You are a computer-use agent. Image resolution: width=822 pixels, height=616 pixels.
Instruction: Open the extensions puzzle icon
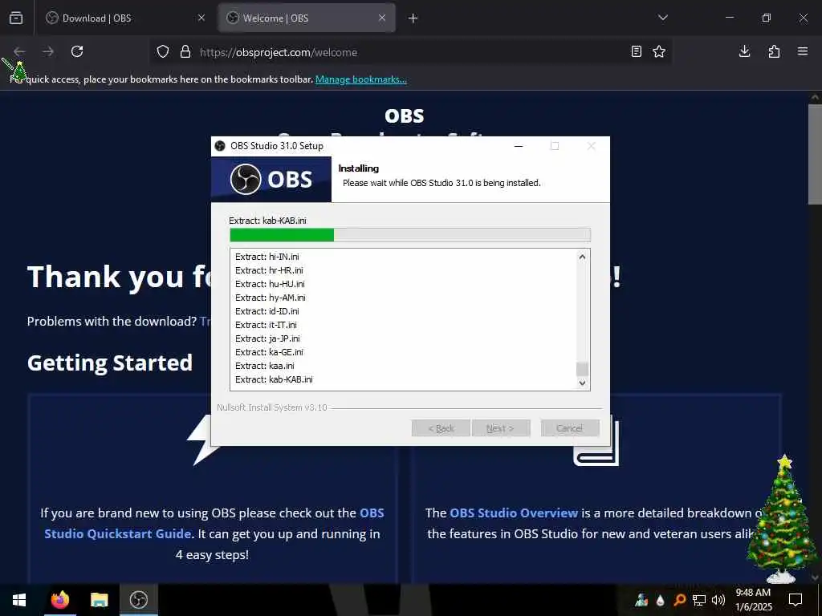pos(774,51)
